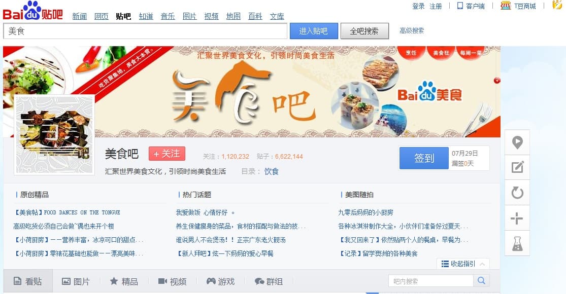566x294 pixels.
Task: Click the magnifier search icon in 吧内搜索
Action: tap(481, 281)
